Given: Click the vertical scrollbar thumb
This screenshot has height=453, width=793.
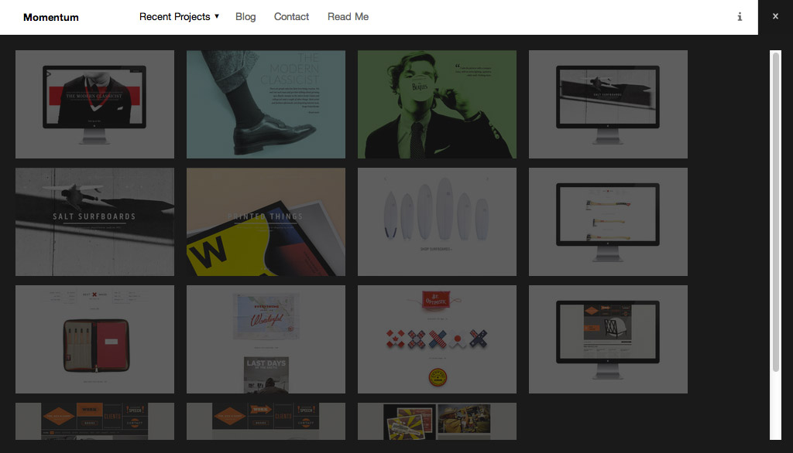Looking at the screenshot, I should click(776, 211).
